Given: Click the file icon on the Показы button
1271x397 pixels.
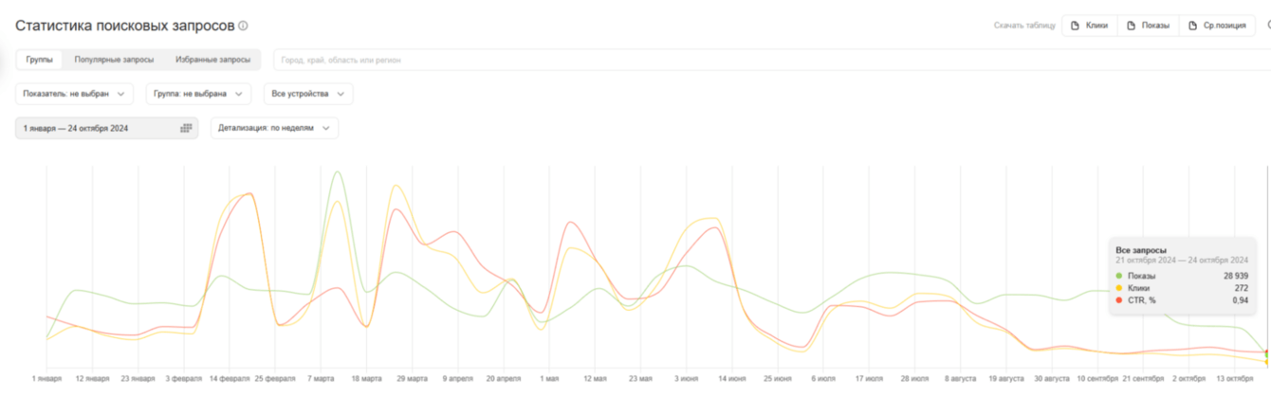Looking at the screenshot, I should [1131, 26].
